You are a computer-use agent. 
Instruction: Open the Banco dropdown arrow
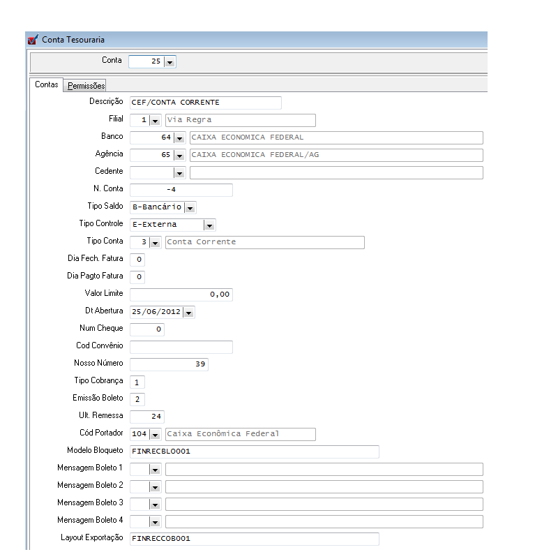[179, 137]
